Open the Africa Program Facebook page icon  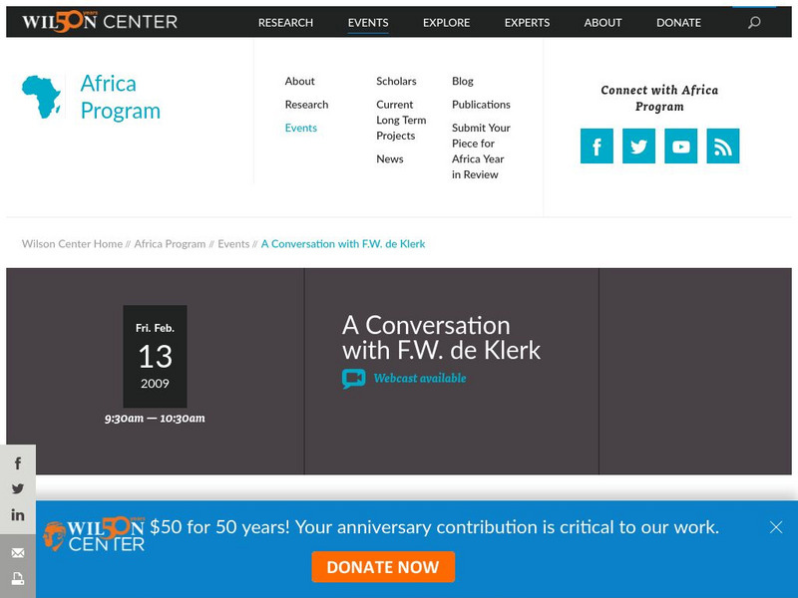pos(597,146)
